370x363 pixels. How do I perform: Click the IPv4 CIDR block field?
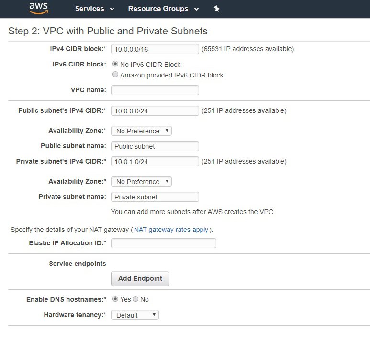pyautogui.click(x=155, y=49)
